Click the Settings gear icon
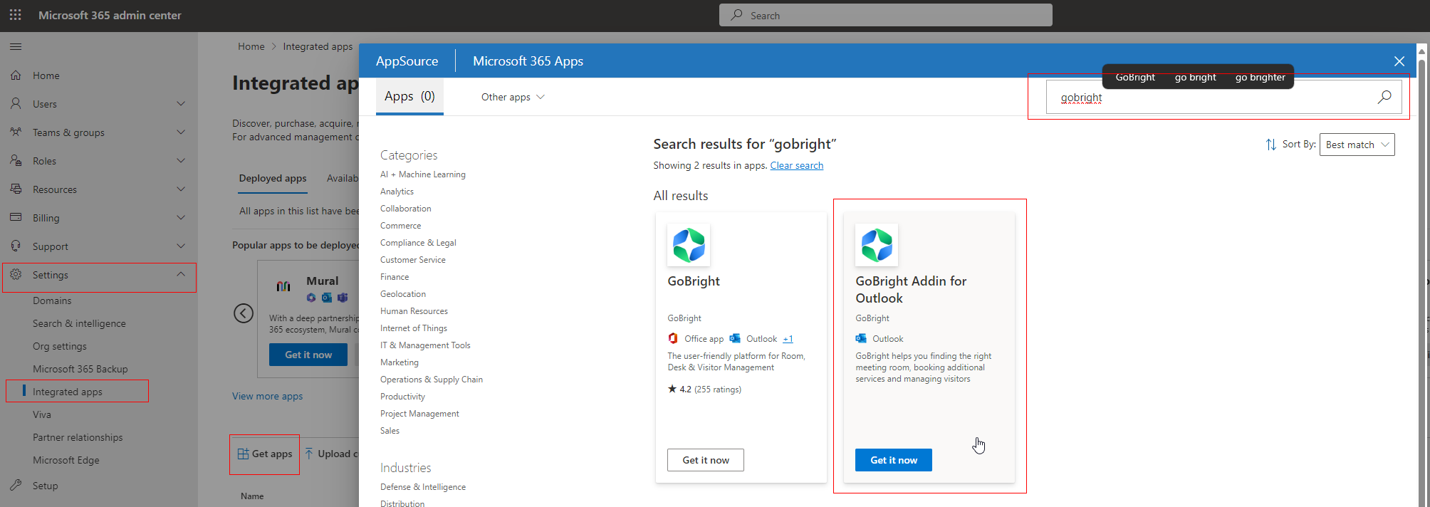Screen dimensions: 1430x507 point(16,274)
